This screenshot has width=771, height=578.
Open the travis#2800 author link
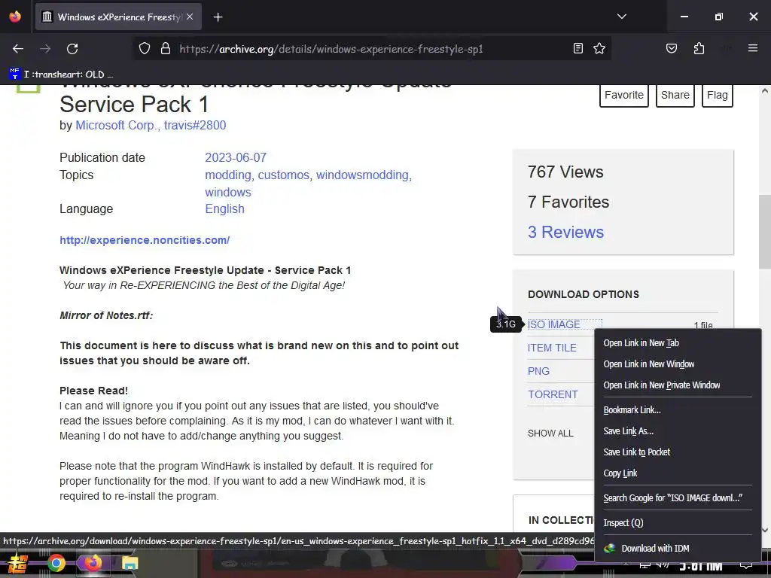point(195,126)
